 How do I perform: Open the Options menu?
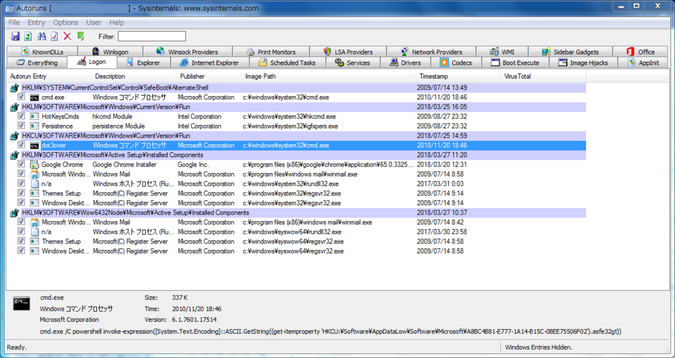tap(65, 22)
